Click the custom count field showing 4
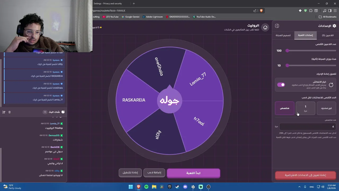 click(307, 127)
